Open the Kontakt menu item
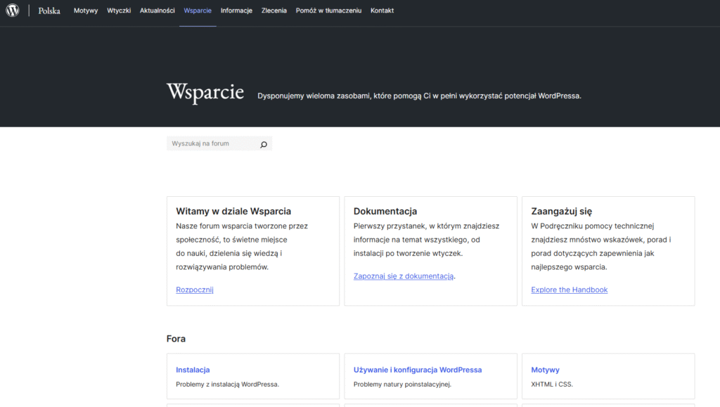This screenshot has height=407, width=720. 382,11
